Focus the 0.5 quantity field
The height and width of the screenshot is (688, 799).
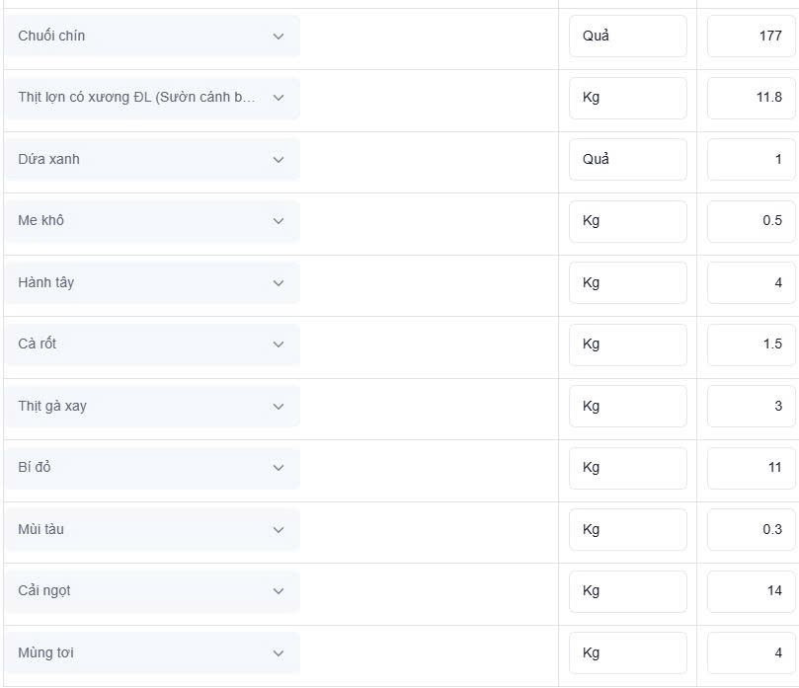click(752, 221)
